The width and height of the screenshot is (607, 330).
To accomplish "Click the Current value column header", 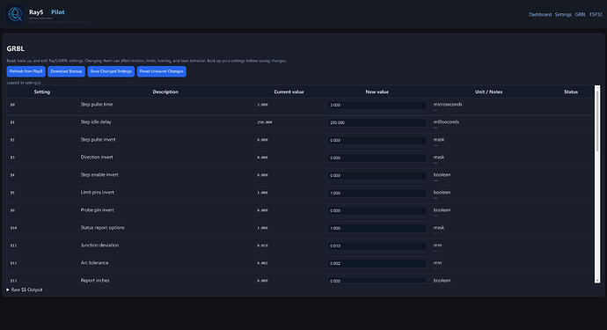I will (x=289, y=92).
